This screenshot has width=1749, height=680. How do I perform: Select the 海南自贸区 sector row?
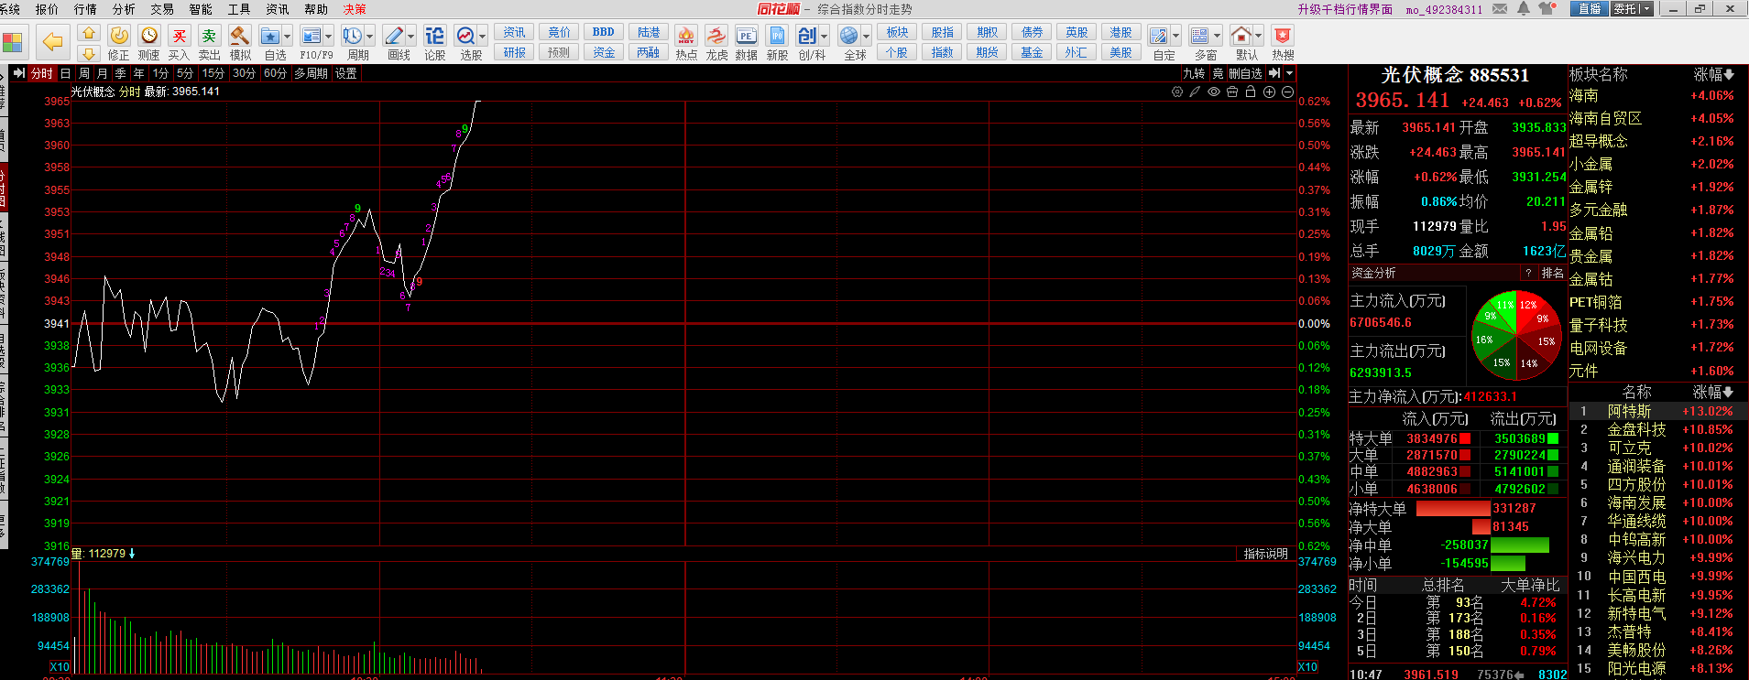[x=1658, y=118]
